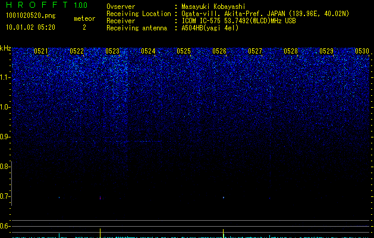The height and width of the screenshot is (238, 374).
Task: Click the red-magenta echo below 0523 at 0.7 kHz
Action: (100, 198)
